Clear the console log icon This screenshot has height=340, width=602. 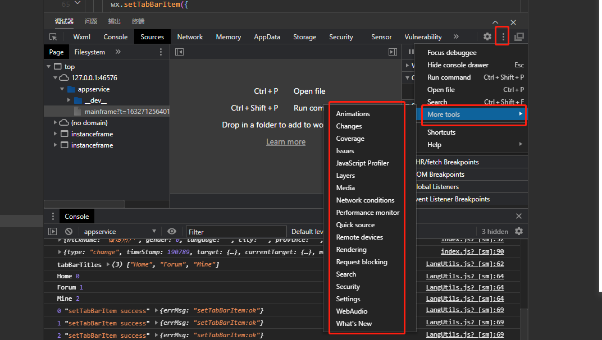pyautogui.click(x=69, y=231)
